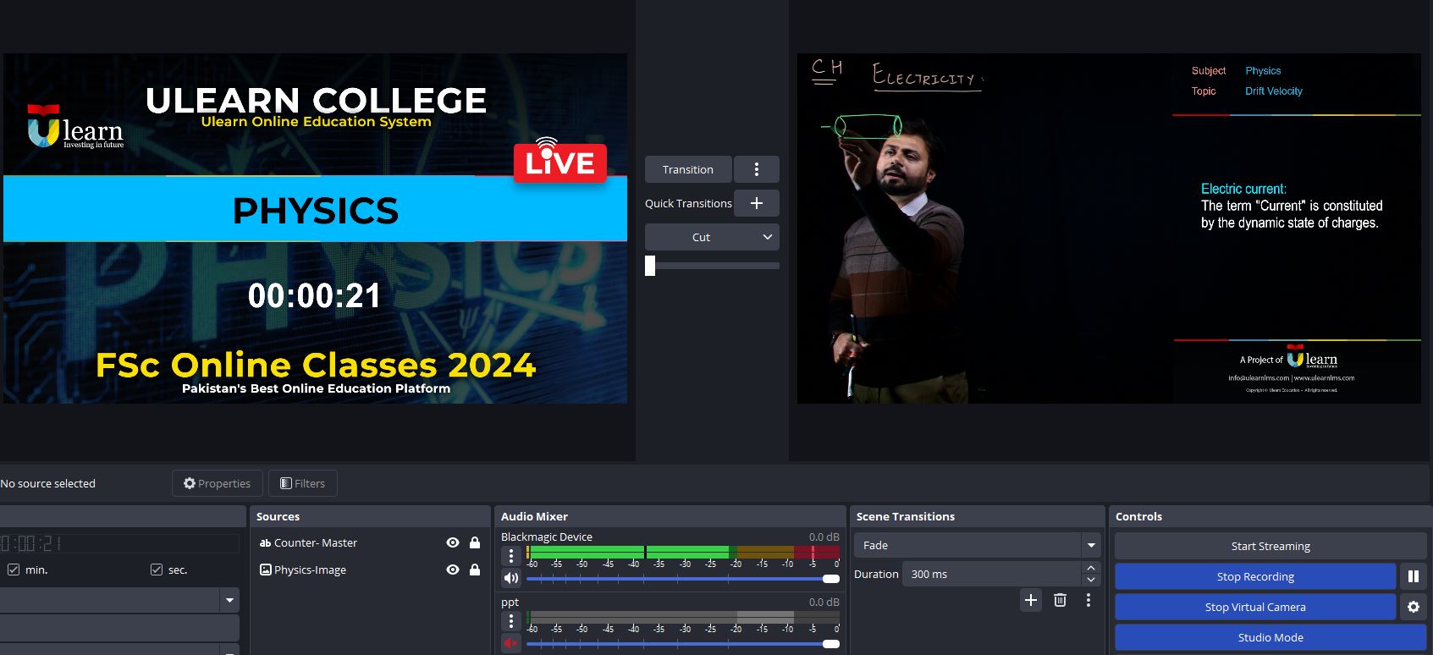Click Start Streaming
This screenshot has width=1433, height=655.
click(x=1270, y=546)
